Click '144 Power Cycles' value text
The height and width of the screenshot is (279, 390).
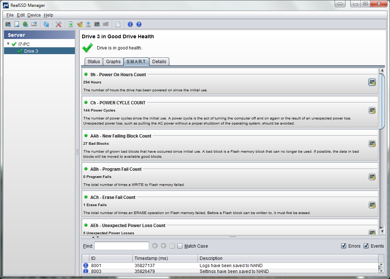(x=99, y=110)
